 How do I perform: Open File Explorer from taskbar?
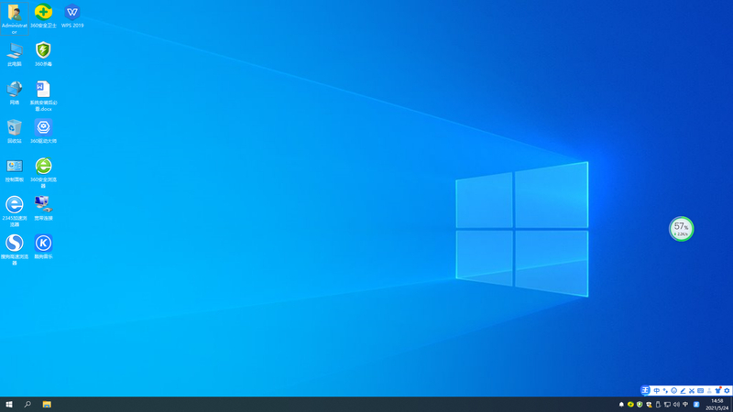tap(47, 405)
